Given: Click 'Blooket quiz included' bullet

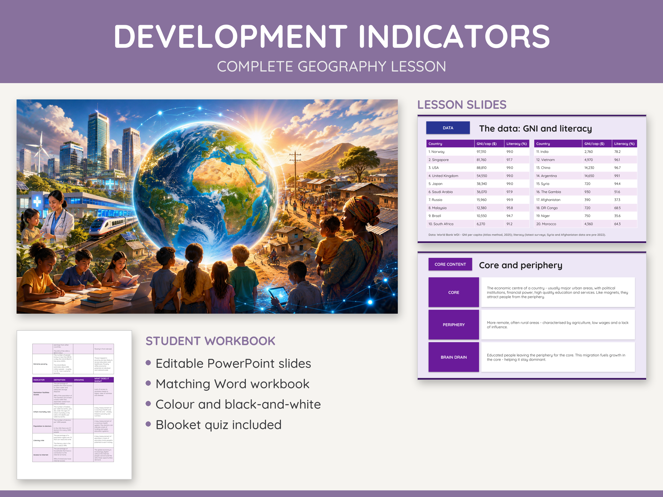Looking at the screenshot, I should click(219, 425).
